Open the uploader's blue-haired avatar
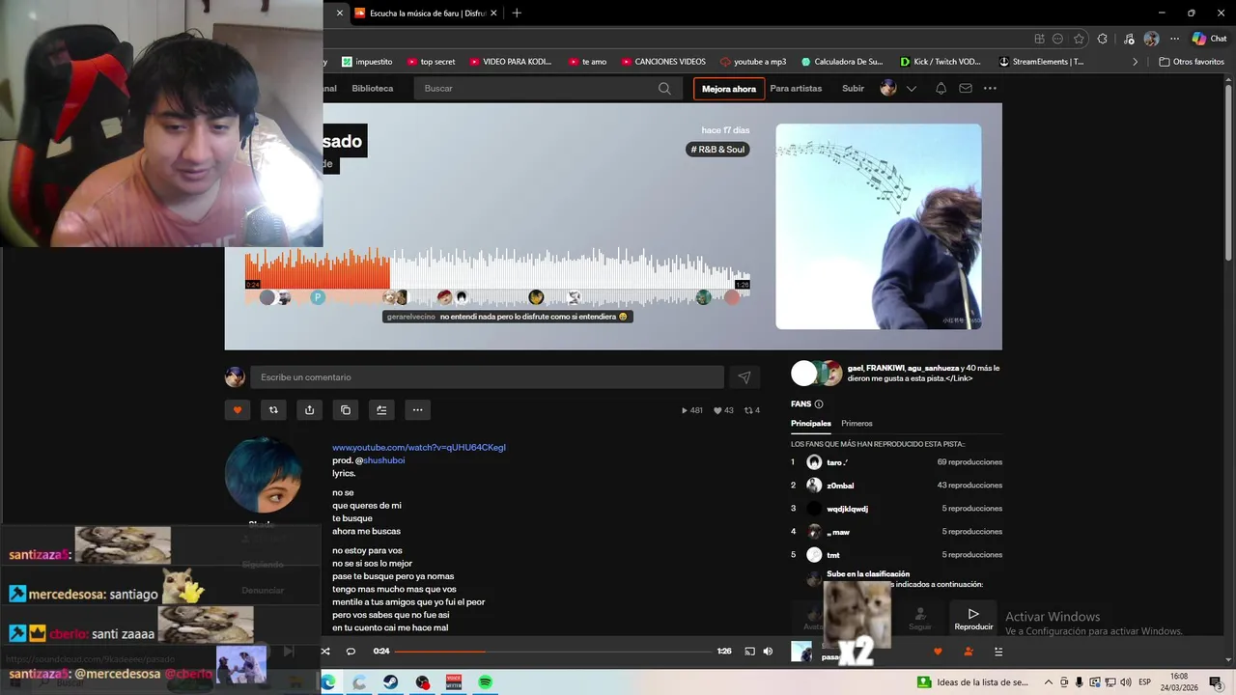This screenshot has width=1236, height=695. (263, 475)
